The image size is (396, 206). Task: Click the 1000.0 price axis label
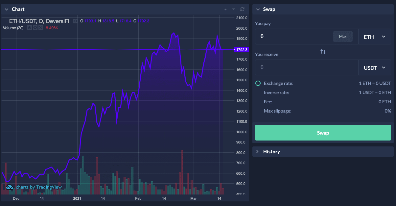241,132
